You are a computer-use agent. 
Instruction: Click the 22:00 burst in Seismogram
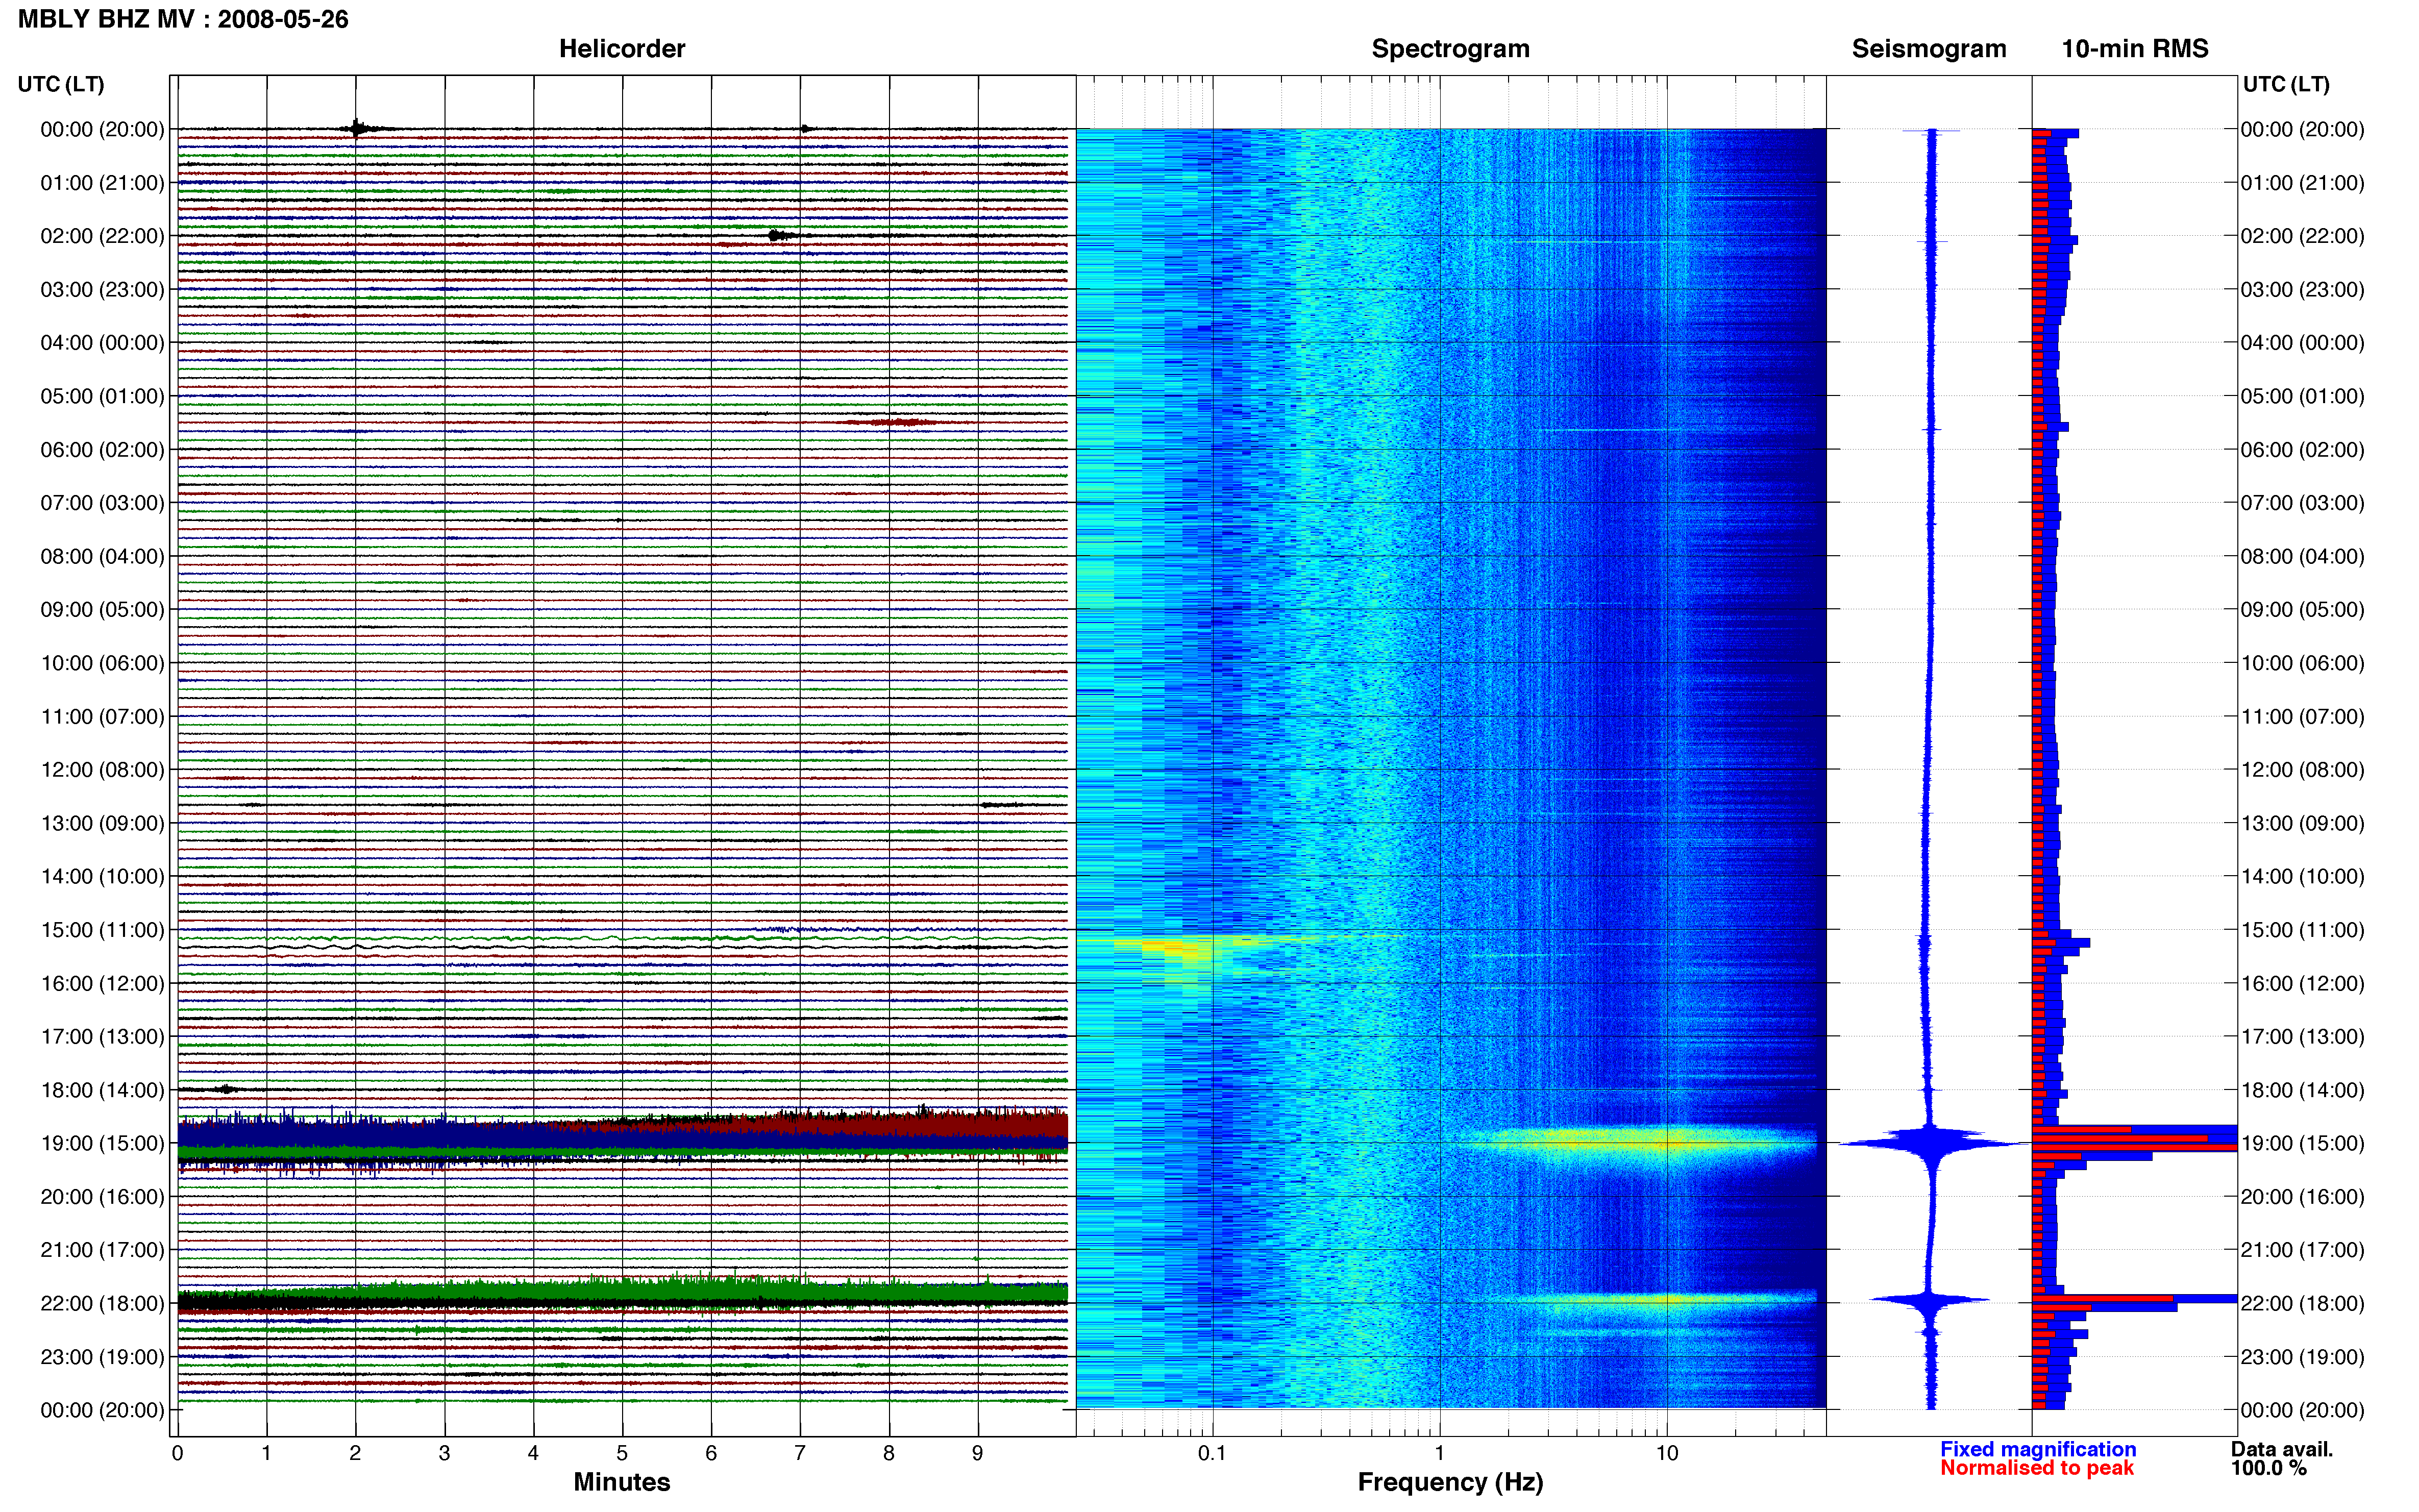coord(1931,1300)
